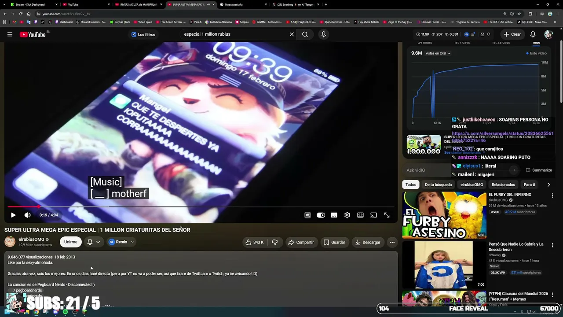Open Progreso del servicio bookmark
Viewport: 563px width, 317px height.
tap(465, 22)
